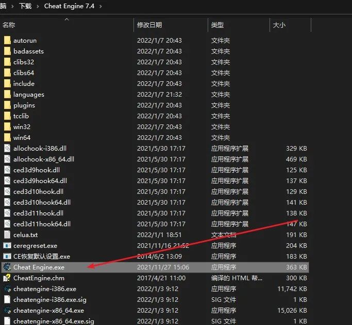Select the ceregreset.exe application icon
352x325 pixels.
point(7,245)
